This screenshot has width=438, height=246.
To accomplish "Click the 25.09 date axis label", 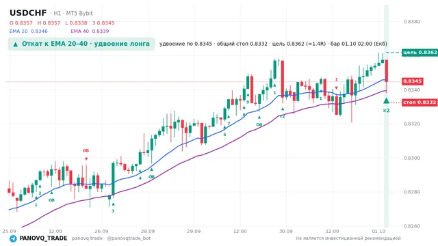I will [x=9, y=231].
